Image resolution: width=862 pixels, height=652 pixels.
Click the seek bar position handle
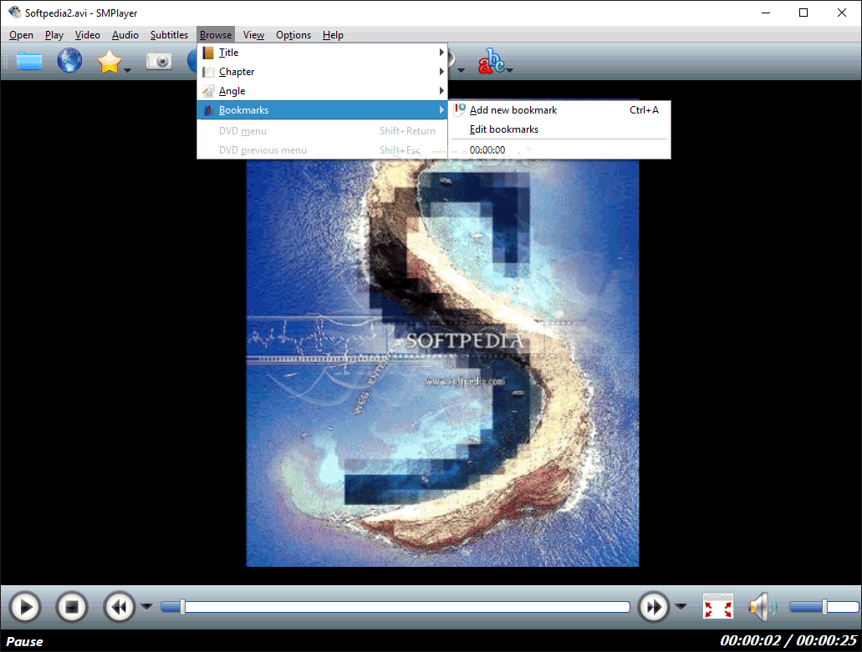[x=182, y=606]
